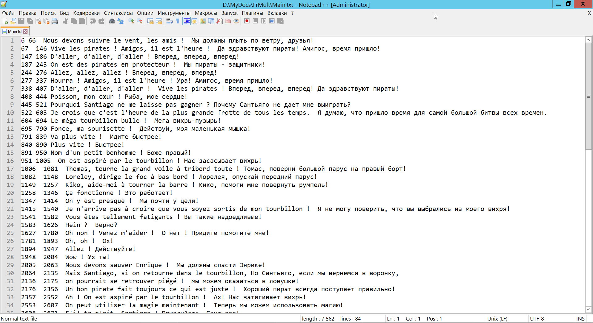This screenshot has width=593, height=323.
Task: Click the vertical scrollbar thumb
Action: coord(588,96)
